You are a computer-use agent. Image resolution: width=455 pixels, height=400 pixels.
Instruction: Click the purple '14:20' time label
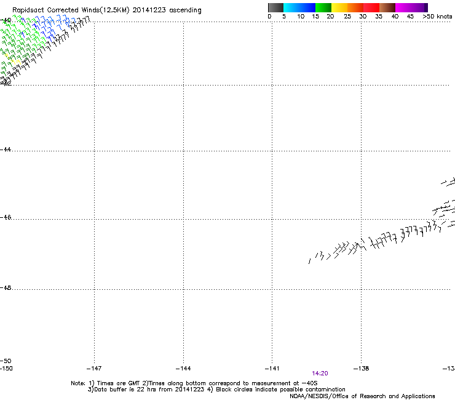point(320,374)
